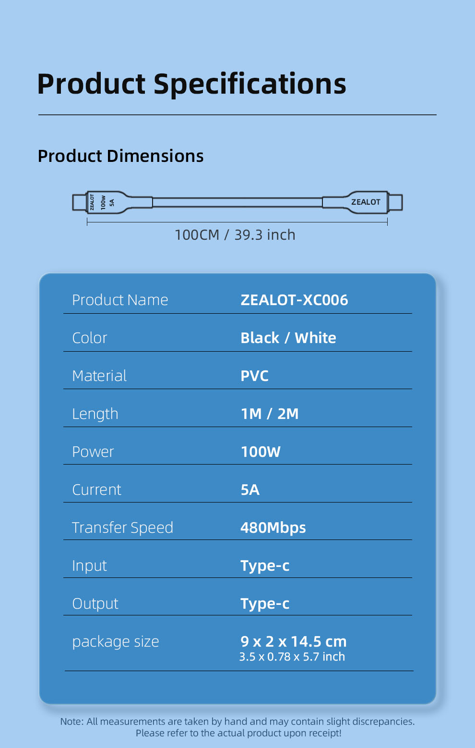Image resolution: width=475 pixels, height=748 pixels.
Task: Click the Type-c value in the Output row
Action: click(x=265, y=603)
